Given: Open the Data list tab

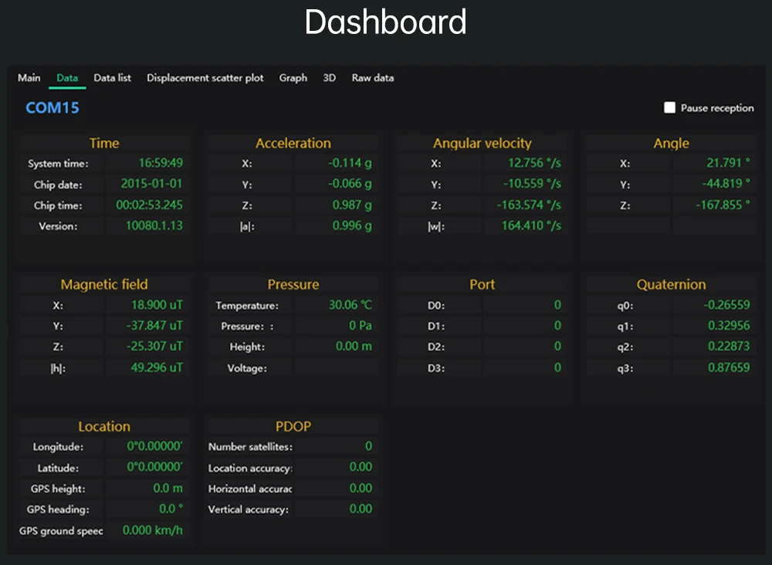Looking at the screenshot, I should [x=112, y=78].
